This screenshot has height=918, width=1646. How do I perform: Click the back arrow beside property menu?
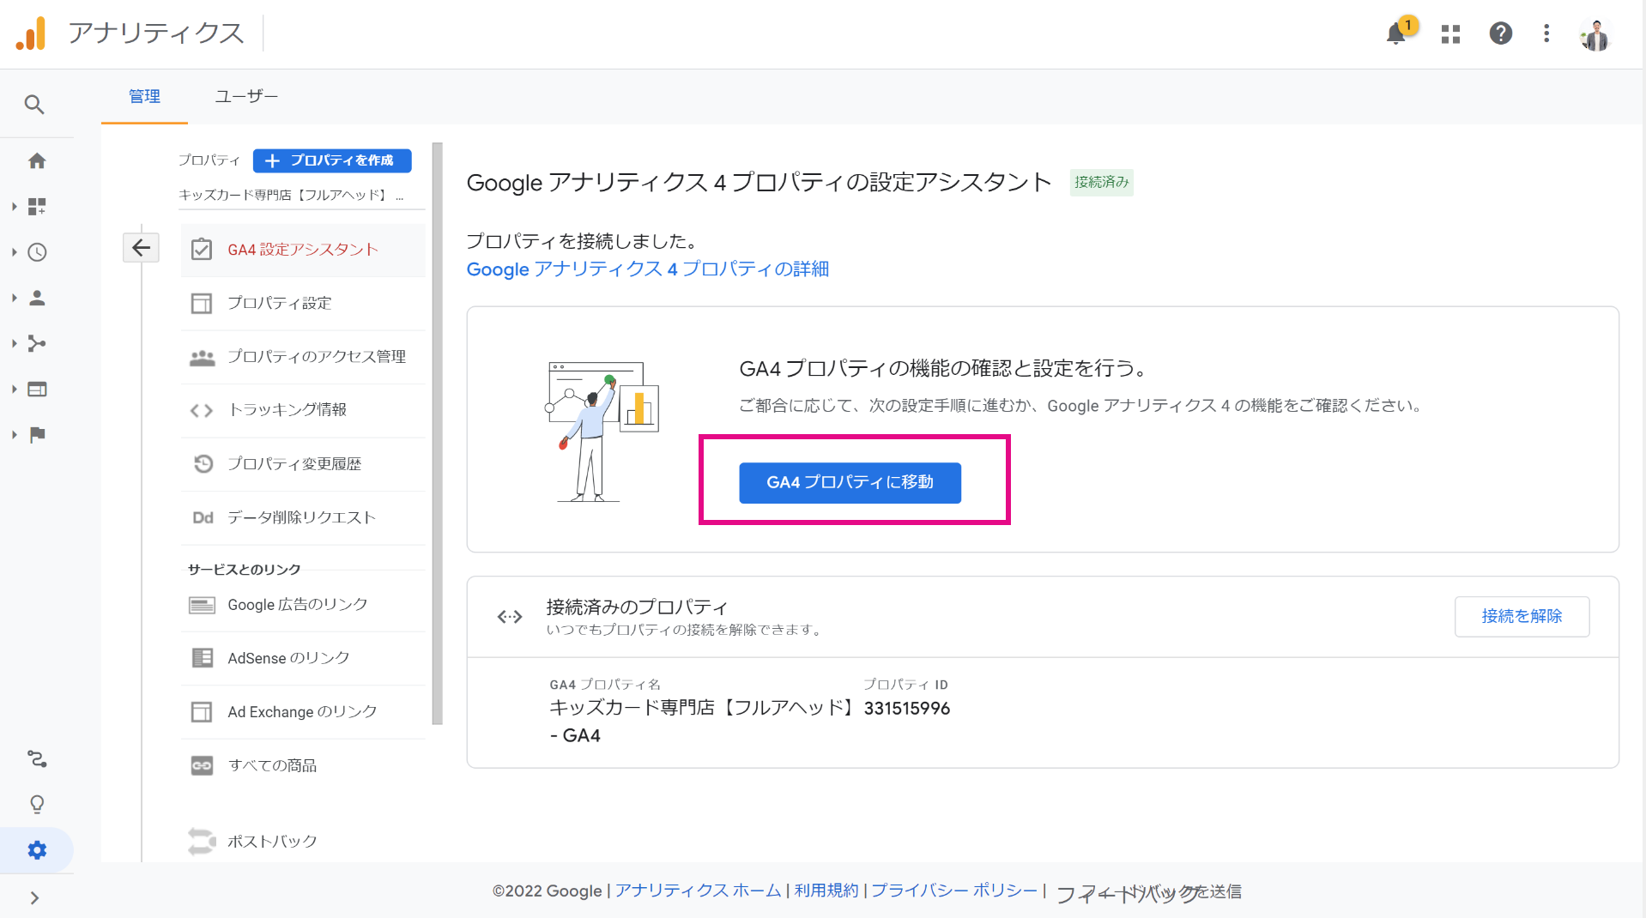[x=141, y=248]
